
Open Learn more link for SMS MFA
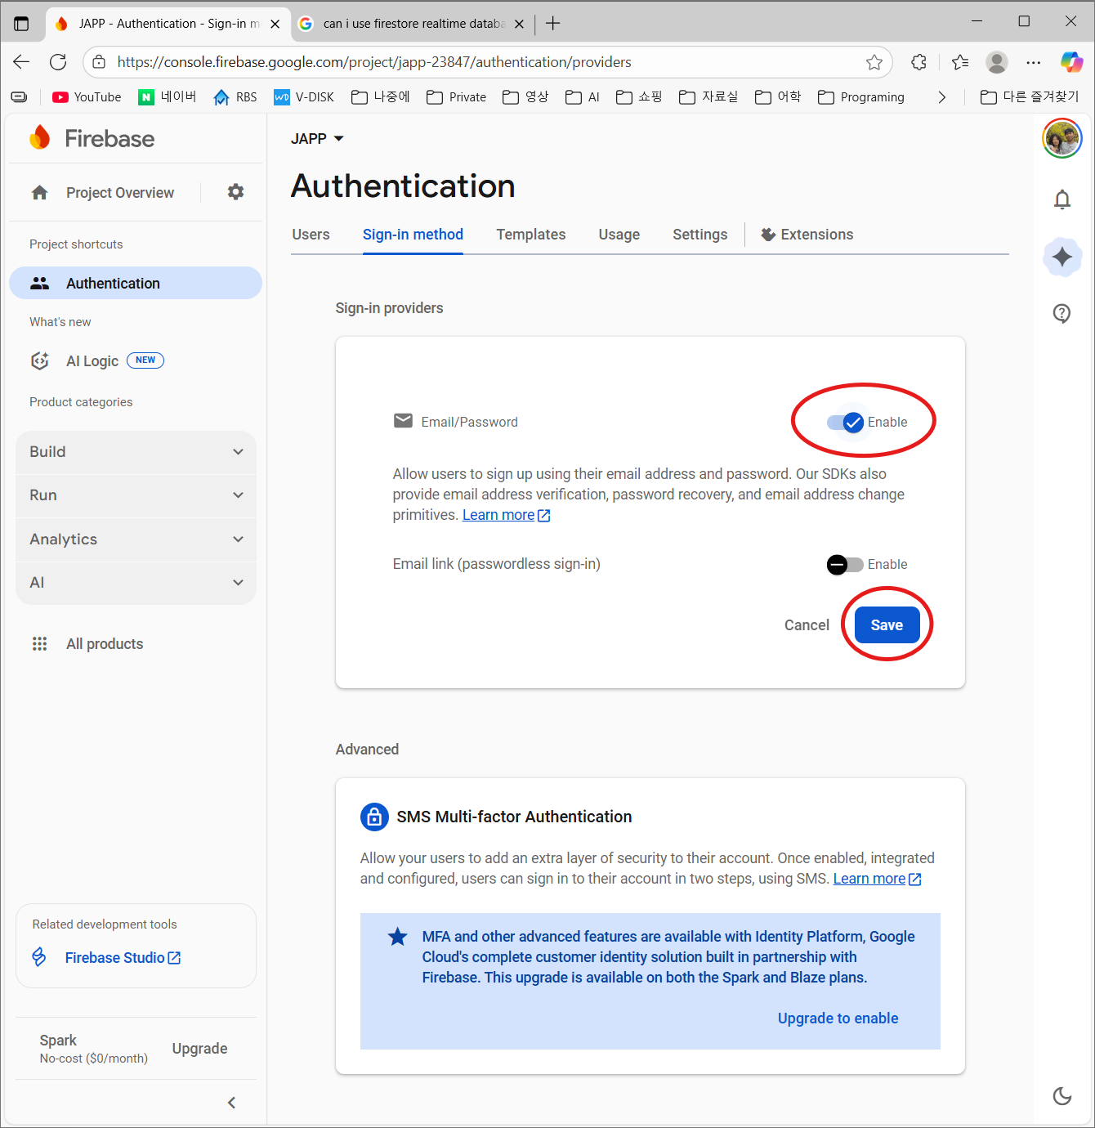pyautogui.click(x=878, y=879)
